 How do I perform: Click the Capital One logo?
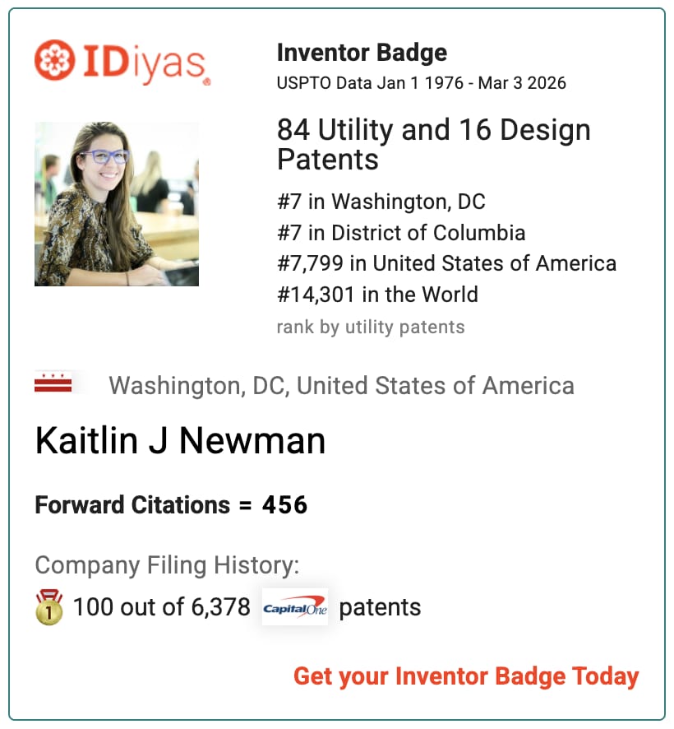(294, 607)
